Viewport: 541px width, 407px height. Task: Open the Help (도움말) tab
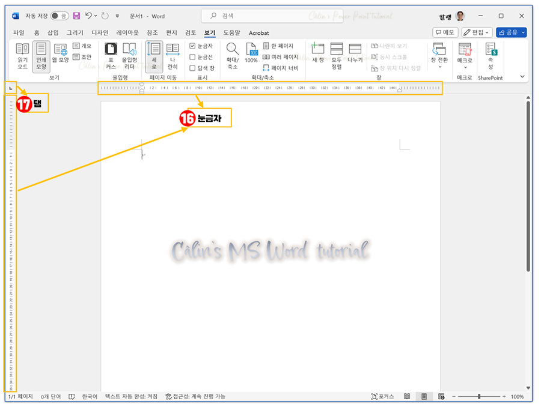[x=231, y=33]
